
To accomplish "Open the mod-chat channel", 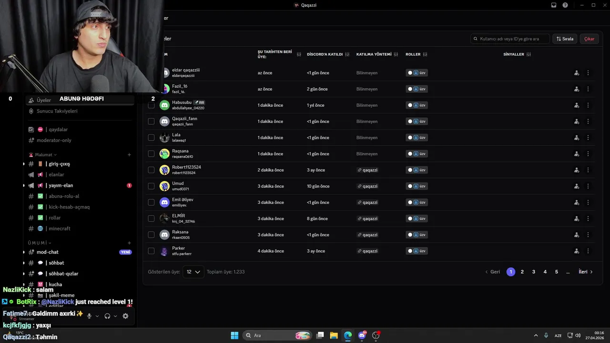I will pyautogui.click(x=80, y=252).
